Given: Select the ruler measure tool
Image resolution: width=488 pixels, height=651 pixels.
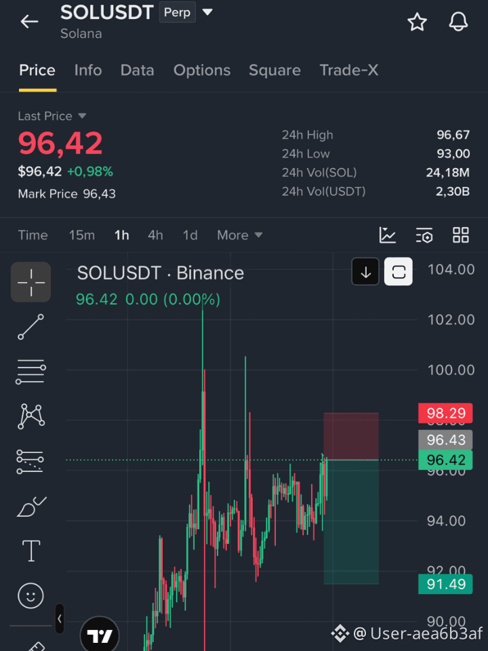Looking at the screenshot, I should click(36, 646).
